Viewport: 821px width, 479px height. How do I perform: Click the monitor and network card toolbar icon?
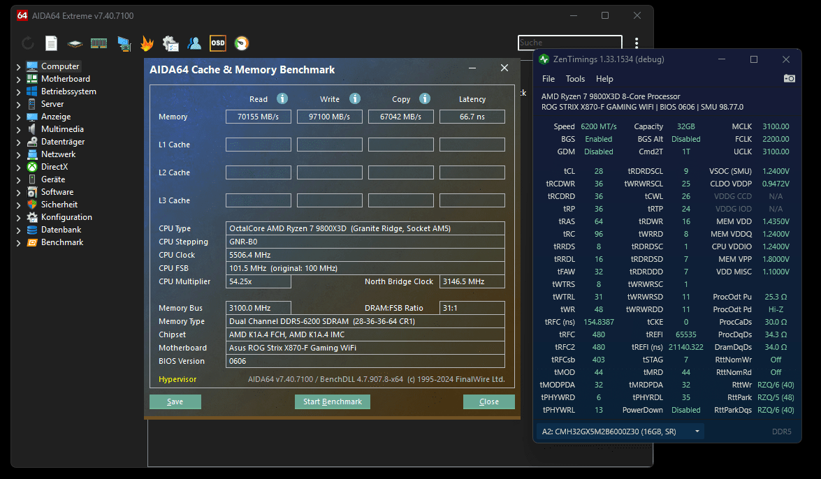(124, 43)
